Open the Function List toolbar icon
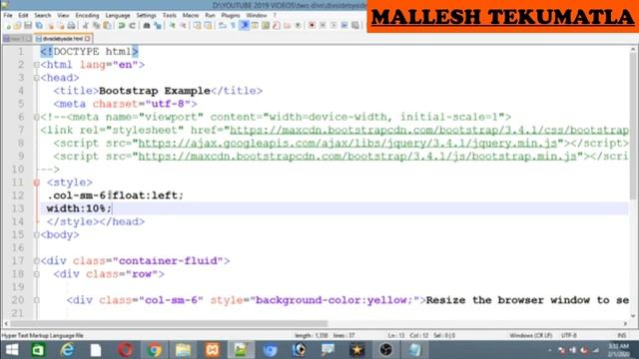This screenshot has height=359, width=639. click(x=277, y=26)
